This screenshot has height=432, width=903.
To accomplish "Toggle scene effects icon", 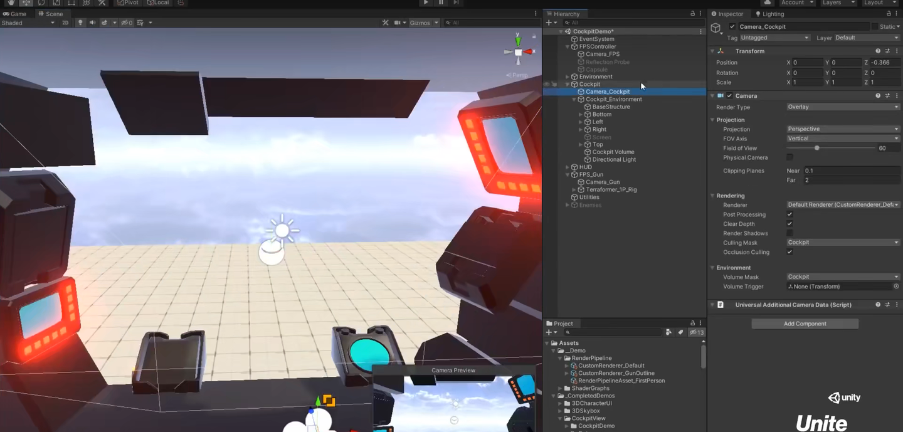I will [105, 23].
